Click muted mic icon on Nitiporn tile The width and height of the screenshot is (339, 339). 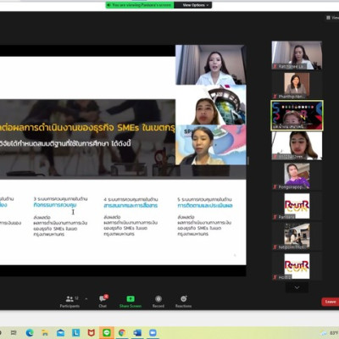[x=275, y=247]
